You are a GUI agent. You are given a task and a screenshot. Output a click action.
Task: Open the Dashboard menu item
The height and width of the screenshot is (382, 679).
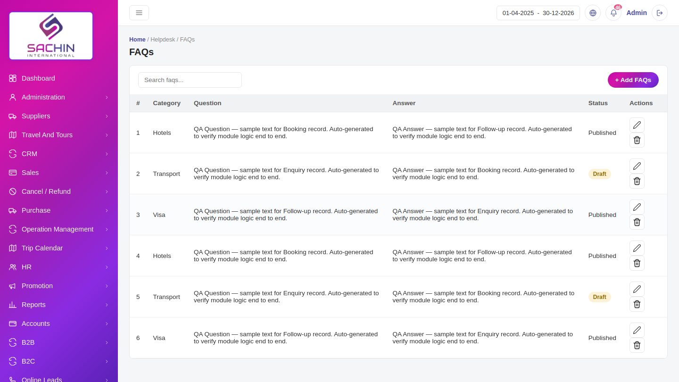(59, 78)
